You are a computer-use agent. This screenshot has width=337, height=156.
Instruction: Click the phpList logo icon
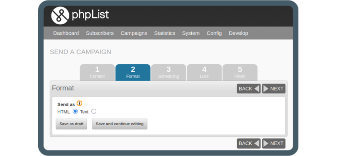(60, 15)
